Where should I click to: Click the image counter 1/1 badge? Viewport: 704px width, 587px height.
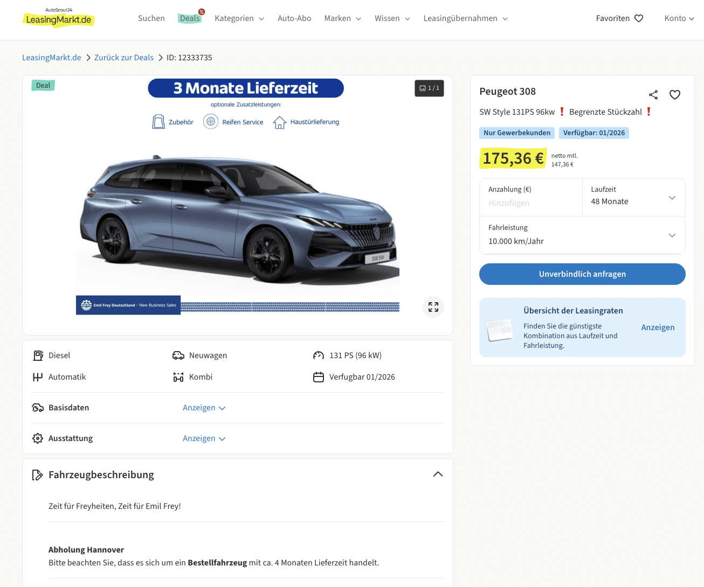click(429, 88)
